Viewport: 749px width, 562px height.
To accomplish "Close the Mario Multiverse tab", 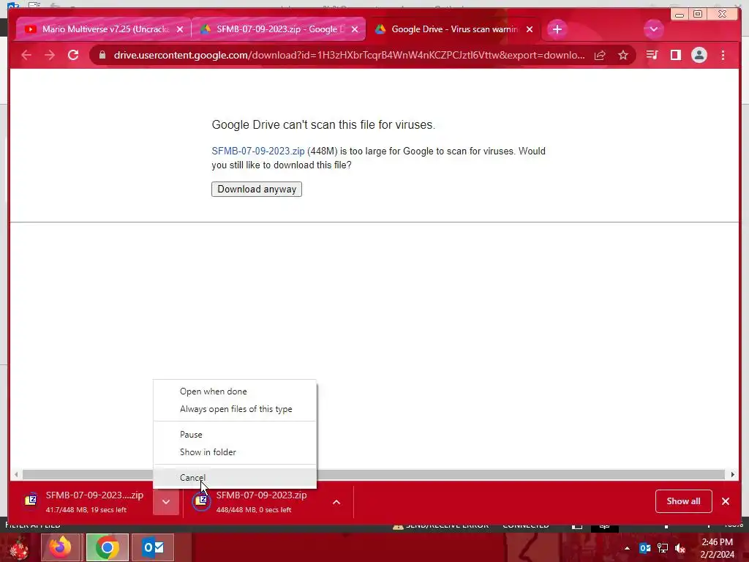I will tap(180, 29).
